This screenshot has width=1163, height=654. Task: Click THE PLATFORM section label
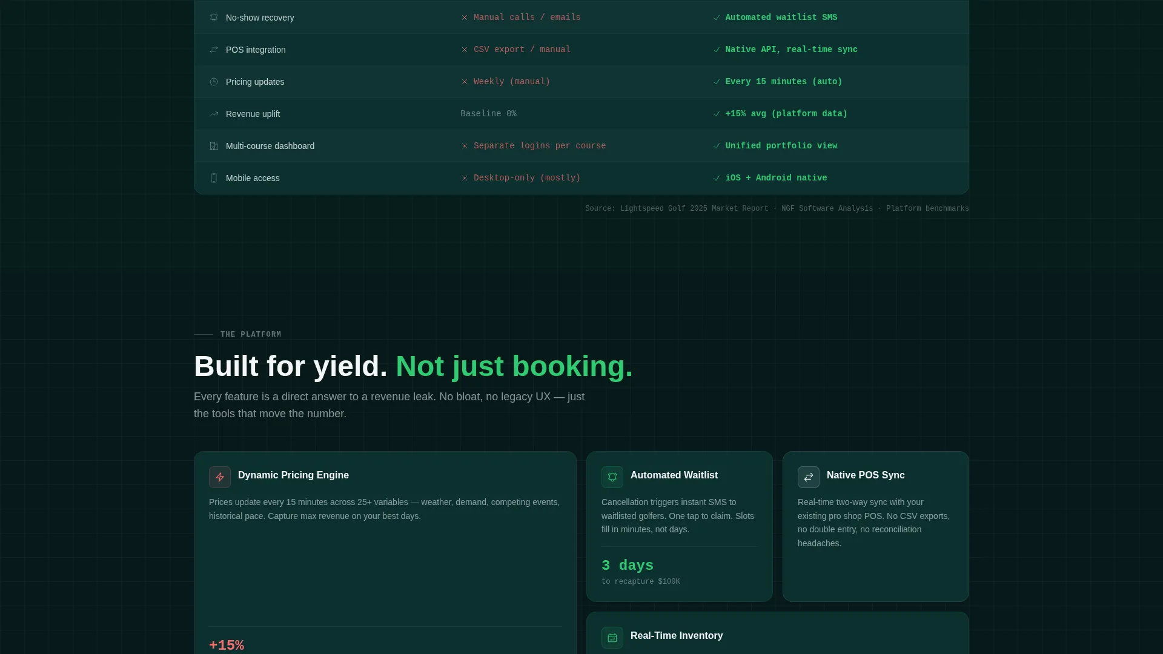pos(251,334)
